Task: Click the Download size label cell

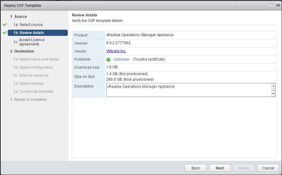Action: pos(89,67)
